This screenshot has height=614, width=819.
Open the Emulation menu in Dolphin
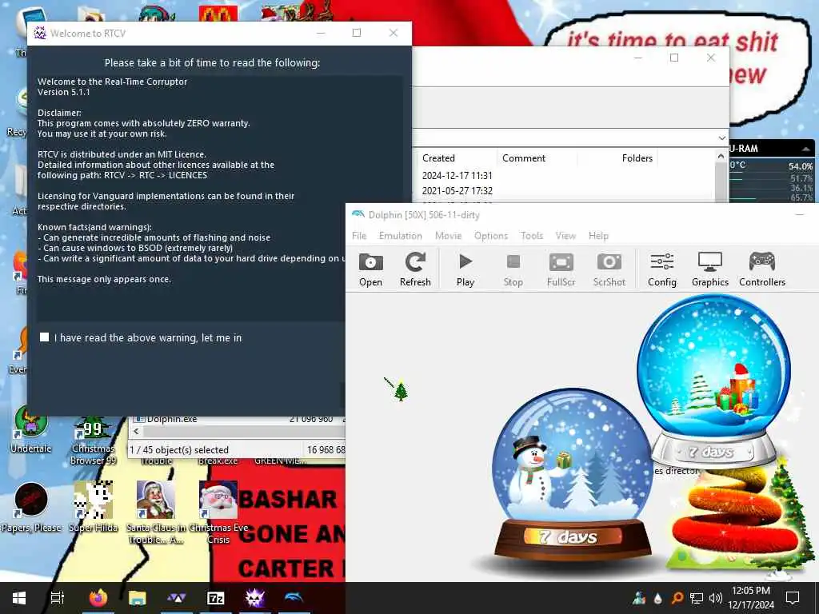[401, 236]
